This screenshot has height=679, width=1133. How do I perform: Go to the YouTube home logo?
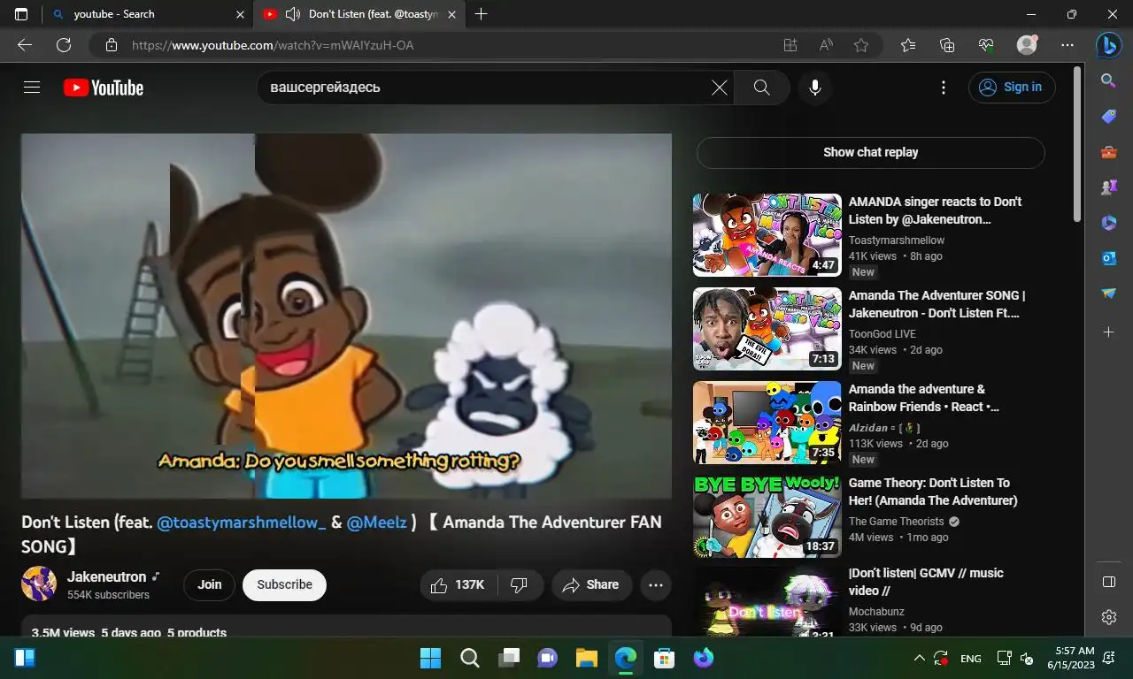(x=104, y=88)
